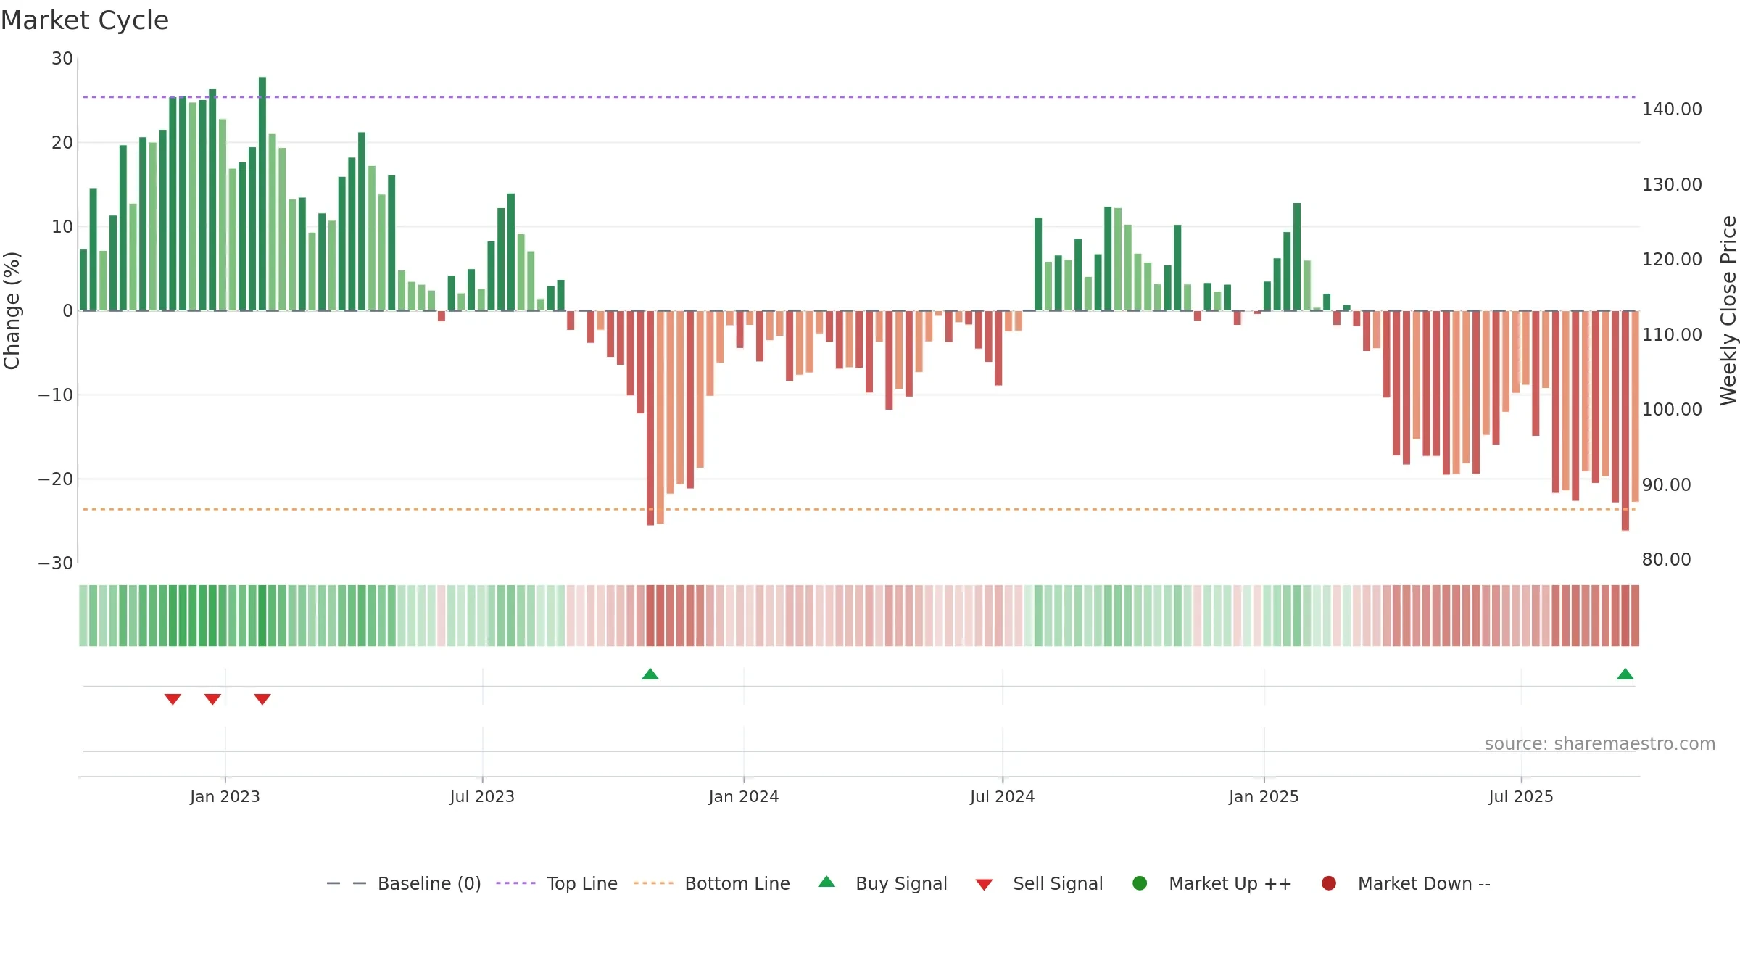This screenshot has height=979, width=1740.
Task: Click the 80.00 price axis label
Action: tap(1666, 560)
